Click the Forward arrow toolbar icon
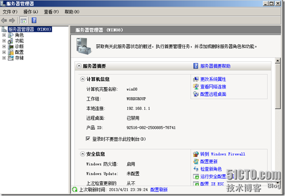This screenshot has height=196, width=285. point(12,20)
